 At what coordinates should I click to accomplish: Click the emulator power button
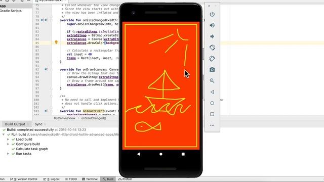coord(212,14)
